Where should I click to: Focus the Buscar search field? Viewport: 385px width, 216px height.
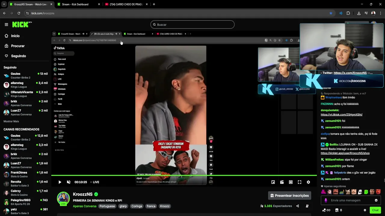(x=192, y=25)
